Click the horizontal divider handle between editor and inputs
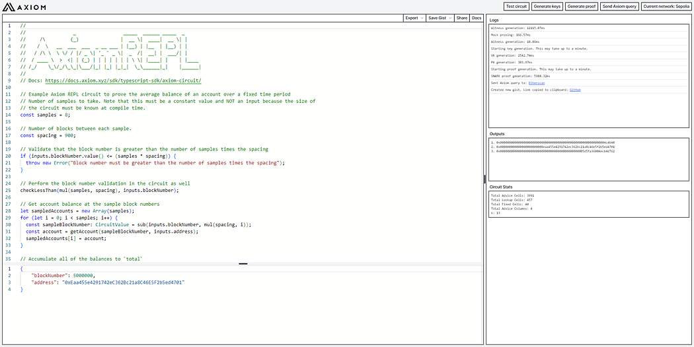The image size is (694, 347). pos(243,264)
